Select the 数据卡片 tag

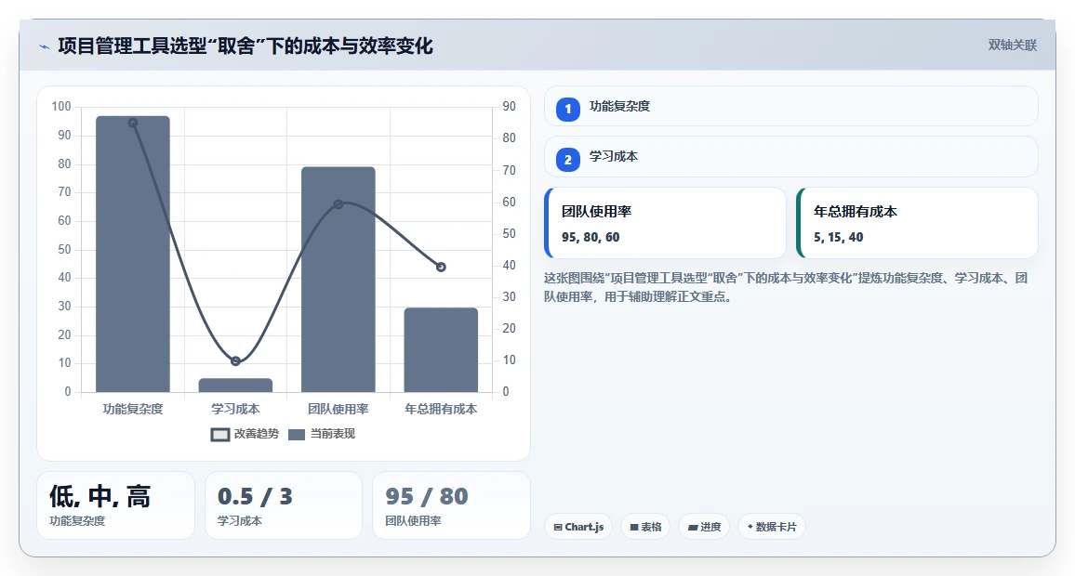(x=771, y=527)
